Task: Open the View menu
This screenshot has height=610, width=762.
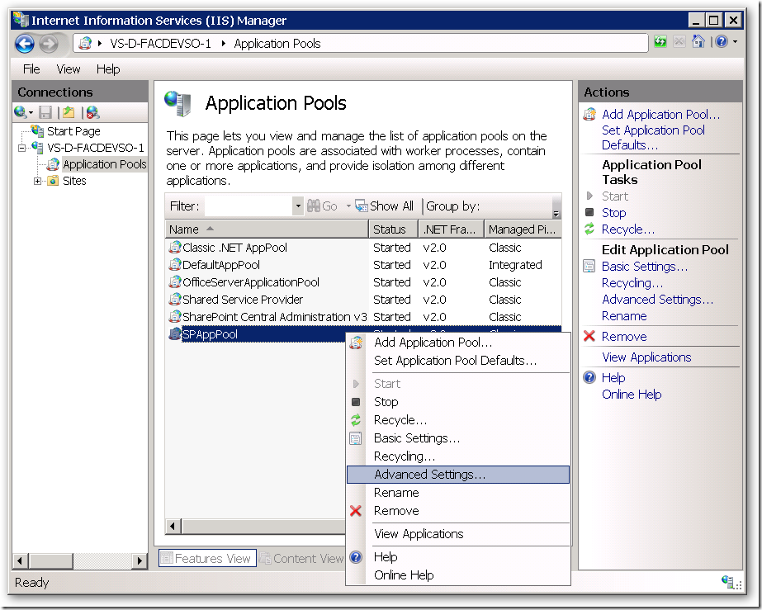Action: [68, 69]
